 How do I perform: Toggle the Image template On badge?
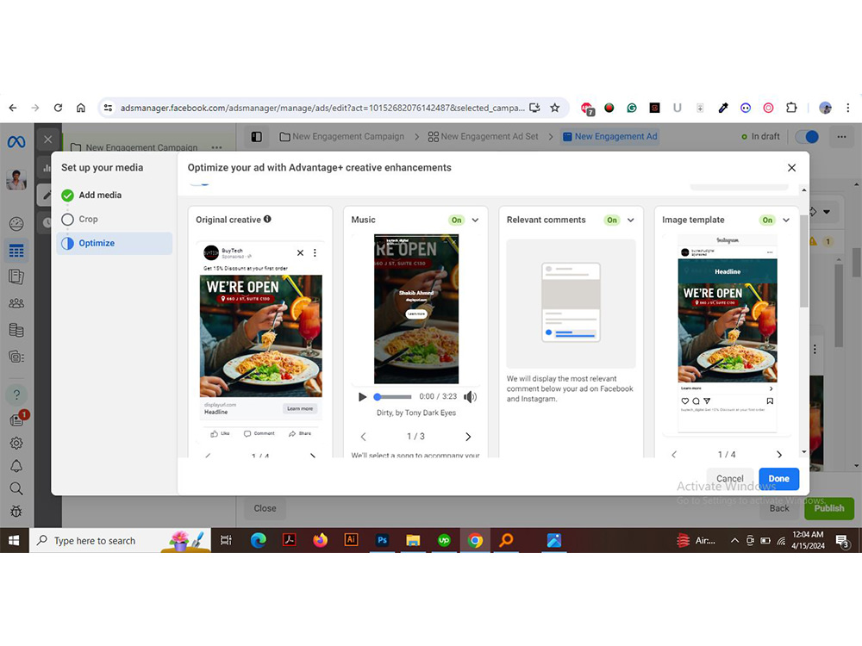[767, 220]
